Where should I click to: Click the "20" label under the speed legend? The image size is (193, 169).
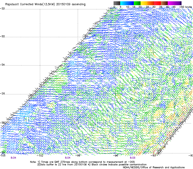[x=140, y=7]
